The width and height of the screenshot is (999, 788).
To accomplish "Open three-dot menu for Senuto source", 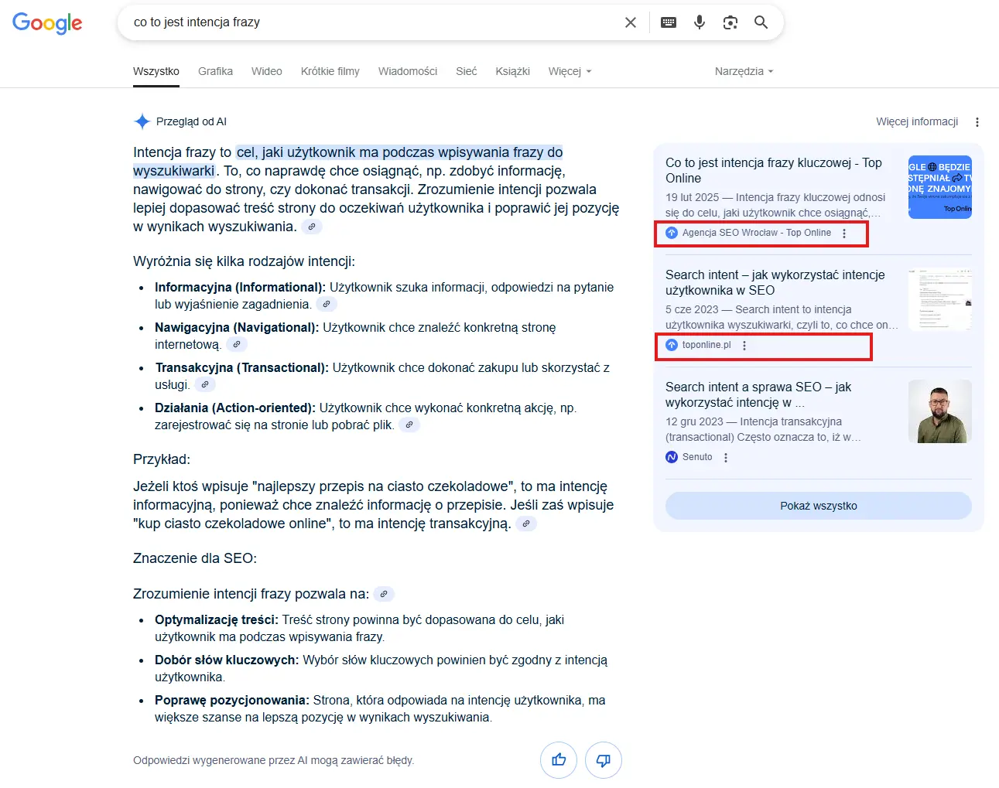I will point(726,458).
